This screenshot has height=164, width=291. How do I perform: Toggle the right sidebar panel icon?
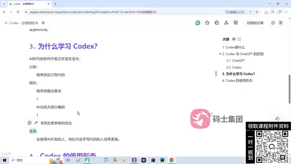click(281, 23)
